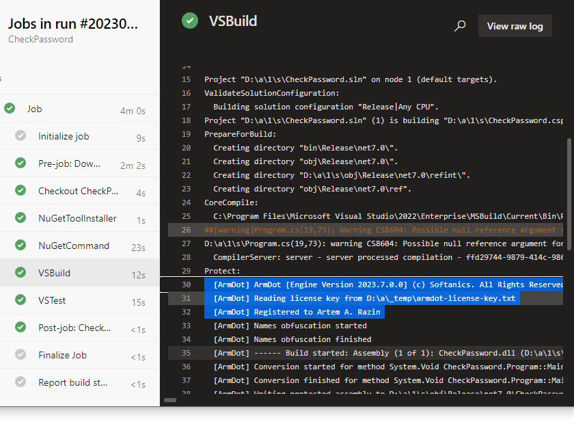Click the check icon beside VSTest
574x422 pixels.
coord(20,300)
